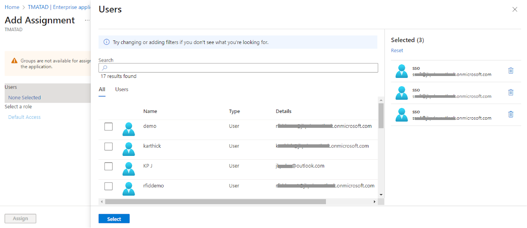
Task: Check the box for demo user
Action: [x=108, y=127]
